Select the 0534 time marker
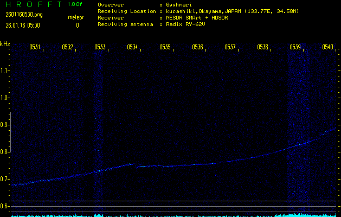Screen dimensions: 341x217 (132, 47)
